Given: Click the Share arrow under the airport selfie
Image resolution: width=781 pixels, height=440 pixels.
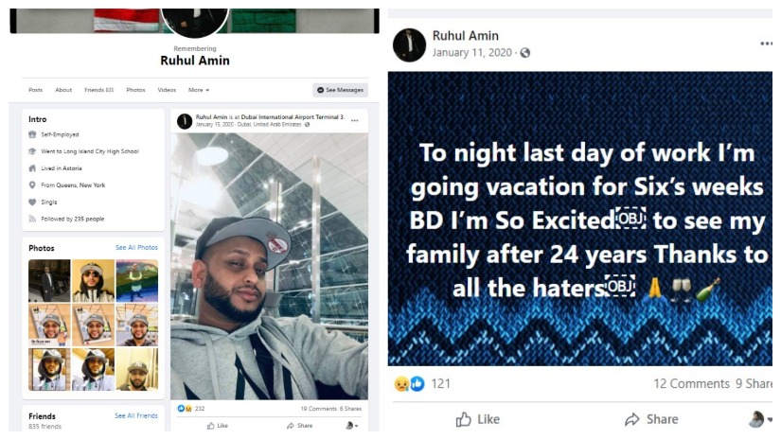Looking at the screenshot, I should pos(291,426).
